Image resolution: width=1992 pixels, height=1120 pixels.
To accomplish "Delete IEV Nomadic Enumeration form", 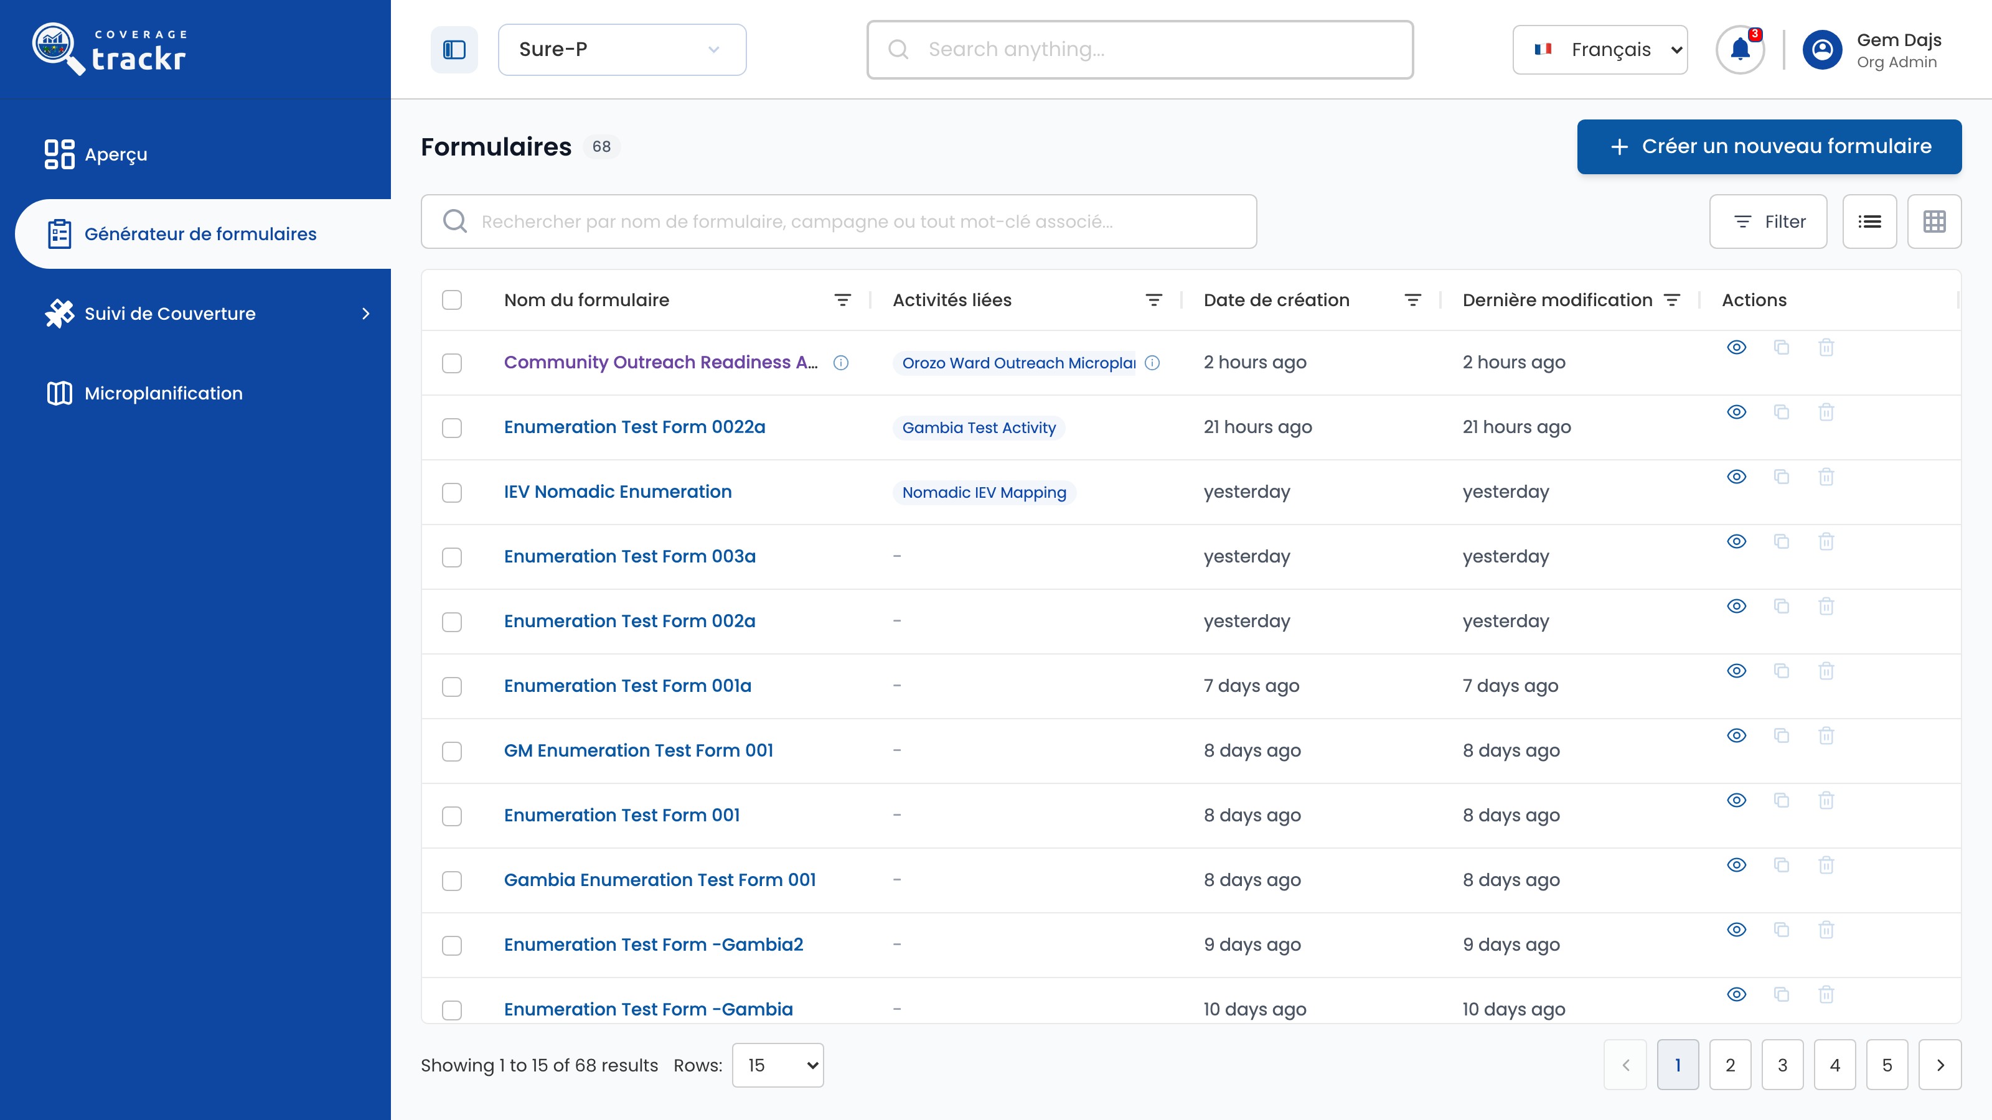I will tap(1826, 477).
